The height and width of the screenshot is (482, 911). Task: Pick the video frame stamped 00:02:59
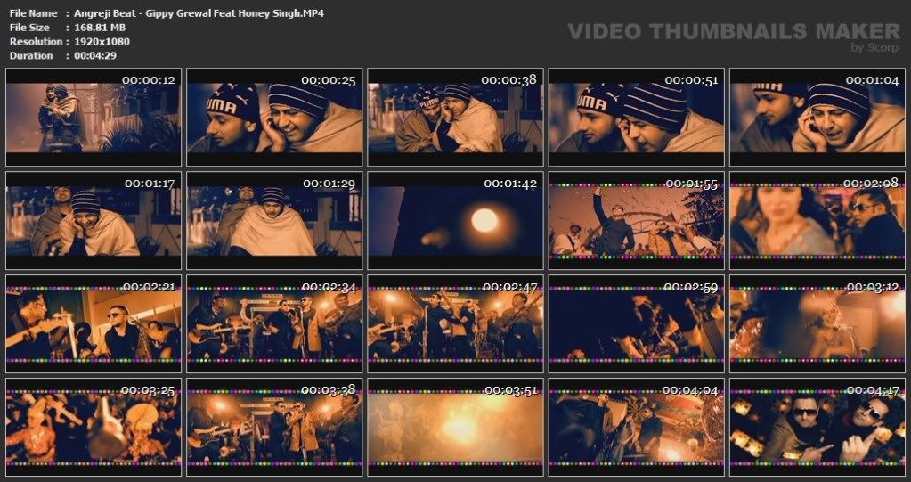click(x=637, y=323)
